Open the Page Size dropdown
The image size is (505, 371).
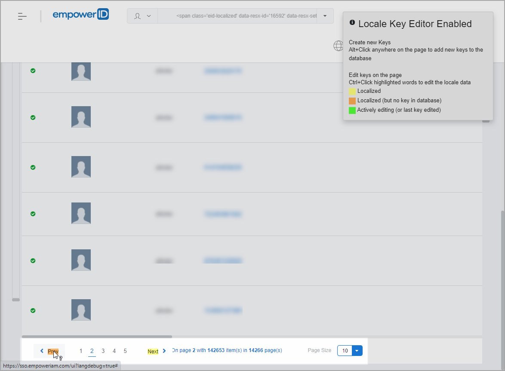pyautogui.click(x=357, y=351)
